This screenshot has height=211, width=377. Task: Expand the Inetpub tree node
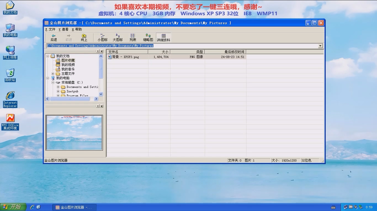point(58,91)
